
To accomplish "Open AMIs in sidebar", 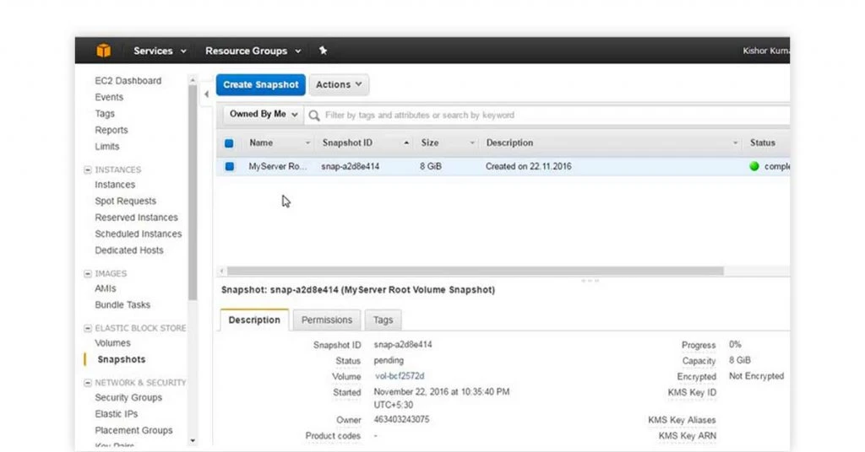I will coord(106,288).
